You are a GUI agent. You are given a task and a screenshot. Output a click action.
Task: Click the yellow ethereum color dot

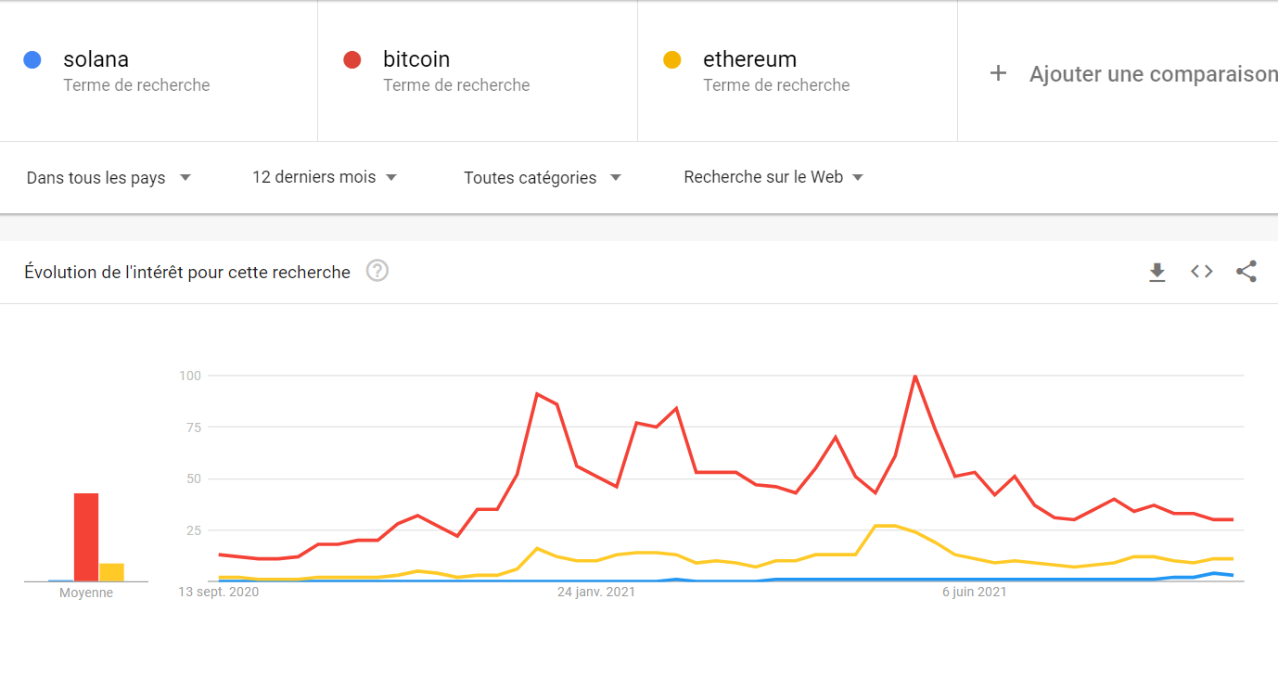pyautogui.click(x=672, y=60)
